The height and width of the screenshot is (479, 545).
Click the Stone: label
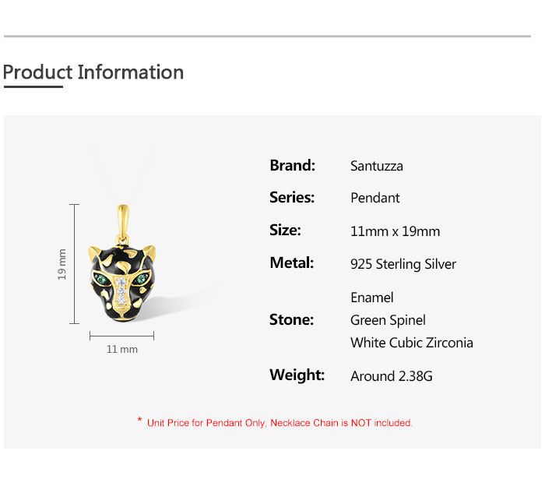point(291,319)
